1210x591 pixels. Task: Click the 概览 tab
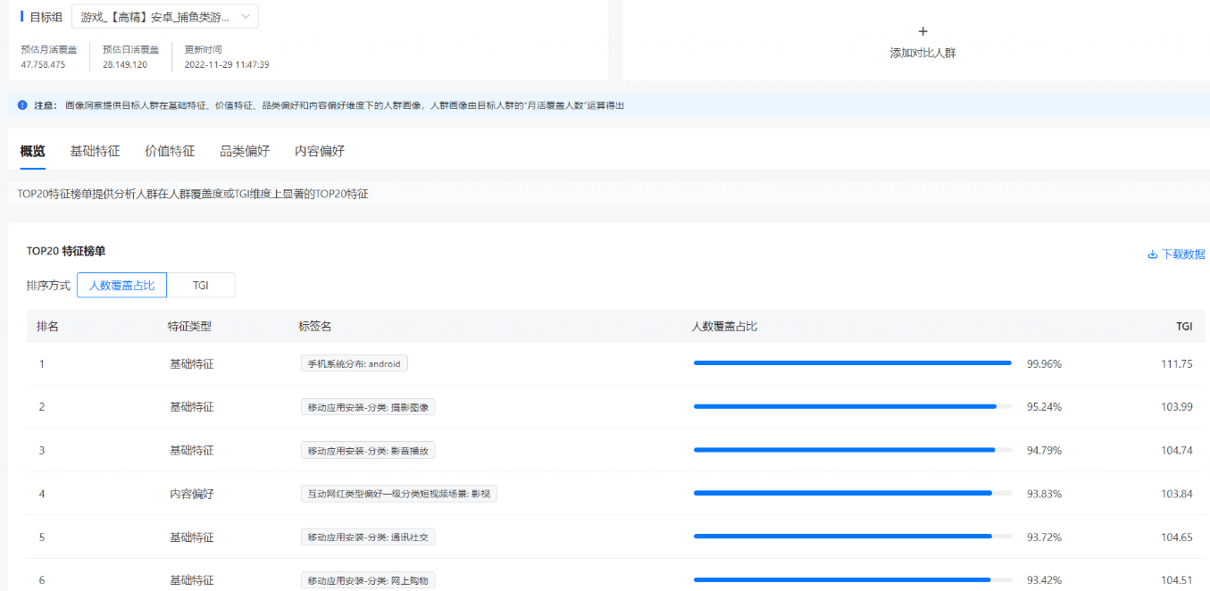click(x=33, y=151)
